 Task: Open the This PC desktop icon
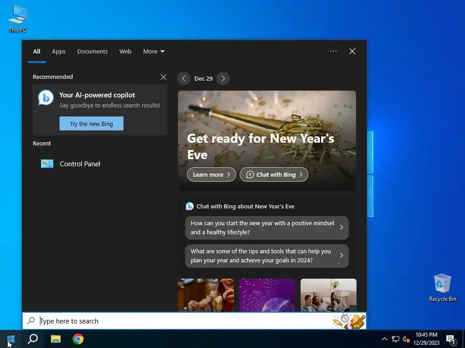pos(18,19)
